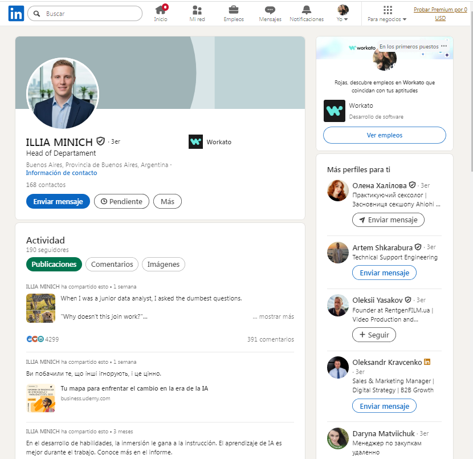Viewport: 473px width, 459px height.
Task: Focus the Buscar search field
Action: tap(85, 14)
